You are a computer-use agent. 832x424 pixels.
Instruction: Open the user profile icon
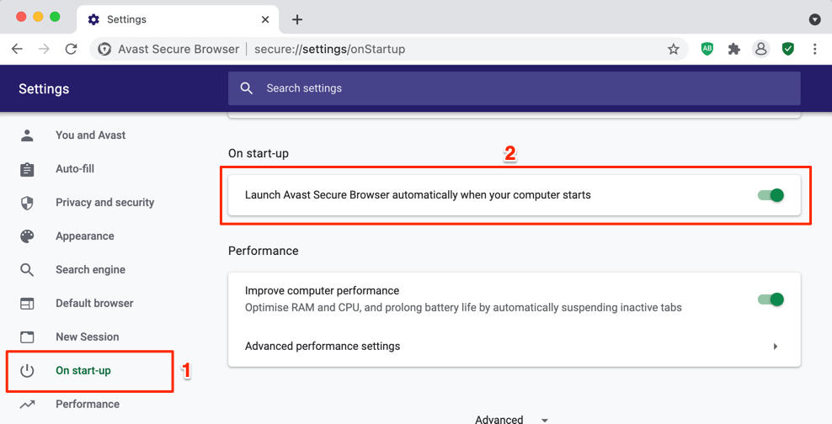(x=761, y=50)
